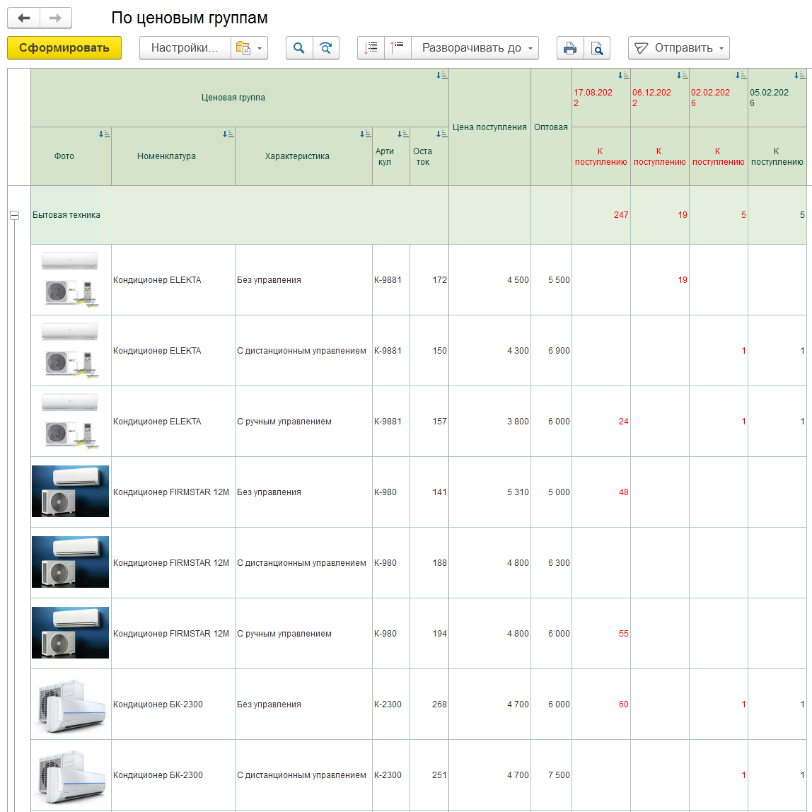Open the find magnifier tool
812x812 pixels.
[299, 47]
